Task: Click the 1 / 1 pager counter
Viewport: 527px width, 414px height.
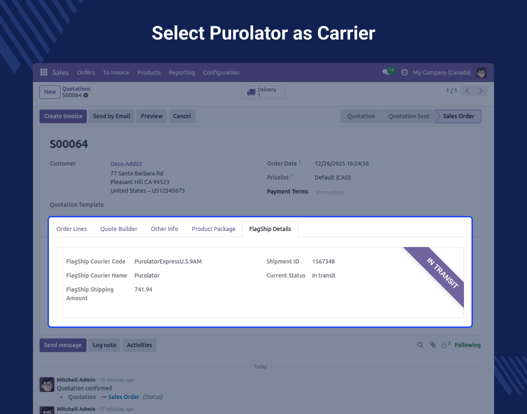Action: point(451,91)
